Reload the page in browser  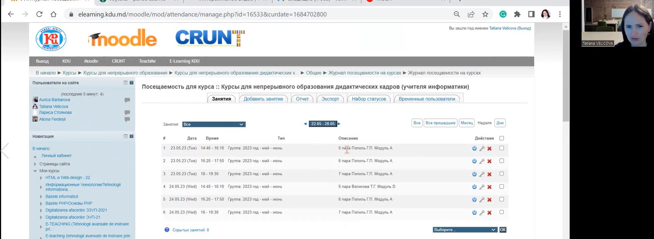coord(39,14)
